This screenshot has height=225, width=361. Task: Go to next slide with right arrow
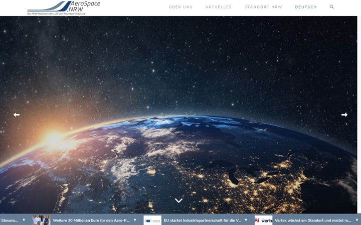click(344, 114)
